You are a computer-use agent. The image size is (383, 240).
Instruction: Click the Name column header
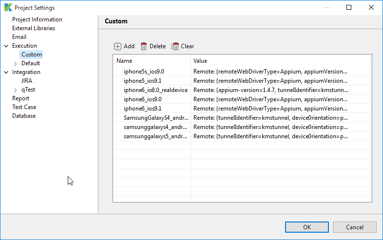click(151, 61)
